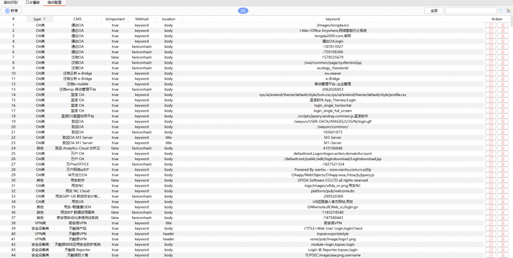Screen dimensions: 513x258
Task: Select CMS cell '用友NC'
Action: pyautogui.click(x=77, y=186)
